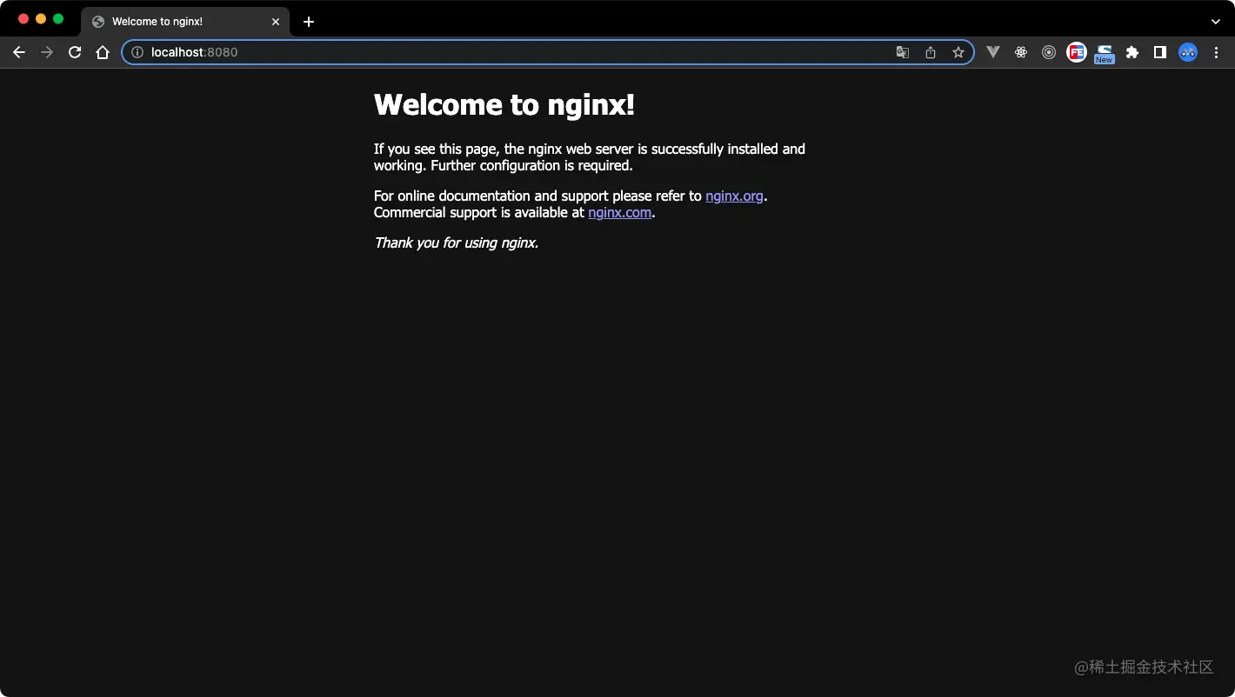Go forward with the forward arrow
This screenshot has width=1235, height=697.
click(x=47, y=52)
